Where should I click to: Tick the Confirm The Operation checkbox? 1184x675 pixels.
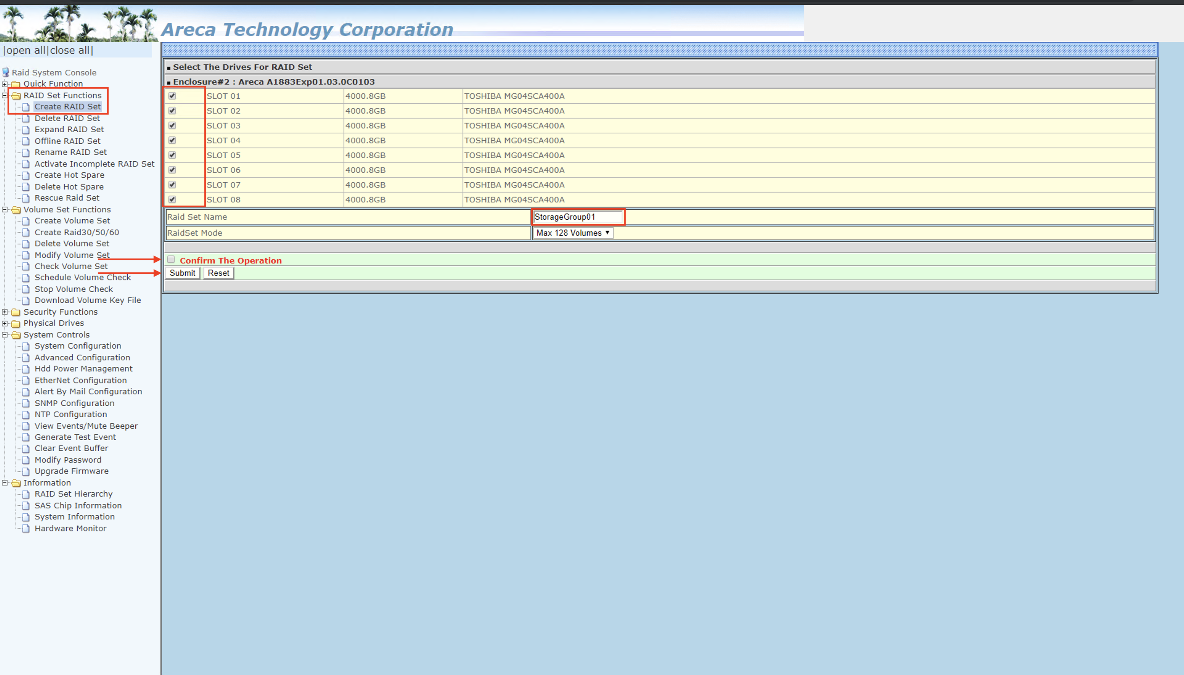click(x=171, y=260)
